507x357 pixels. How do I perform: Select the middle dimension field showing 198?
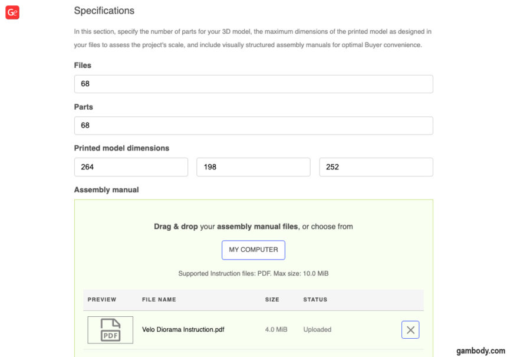pyautogui.click(x=253, y=167)
